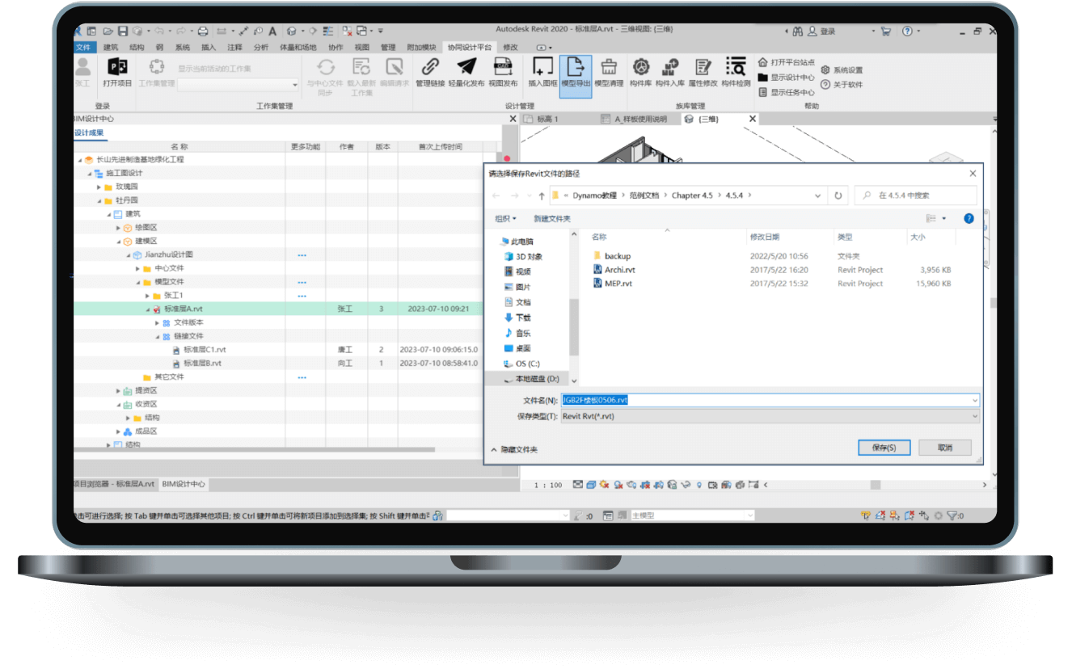Image resolution: width=1072 pixels, height=669 pixels.
Task: Open 系统设置 gear settings
Action: pos(842,70)
